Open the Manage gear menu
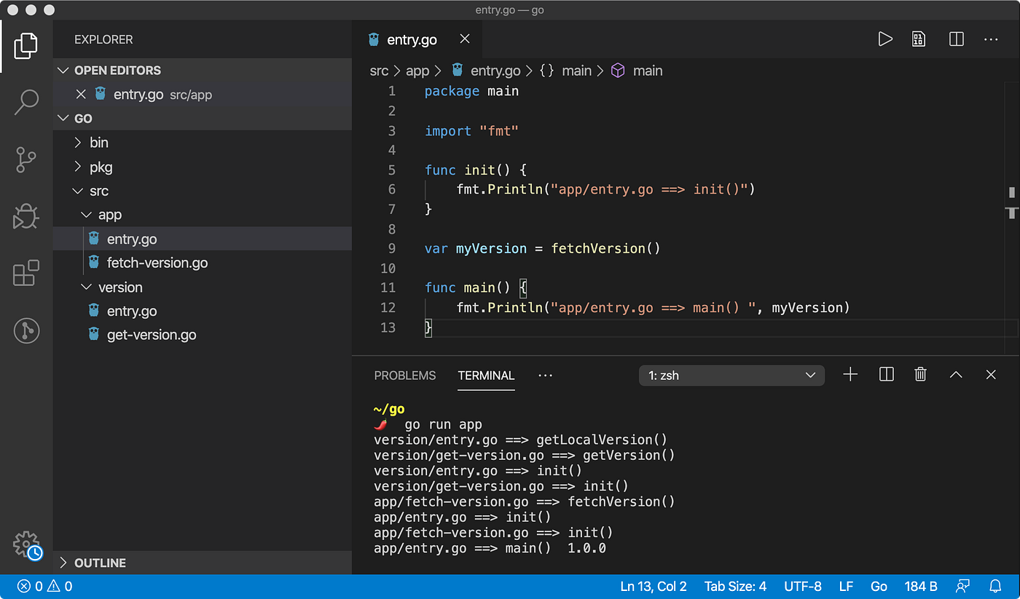The height and width of the screenshot is (599, 1020). (26, 544)
